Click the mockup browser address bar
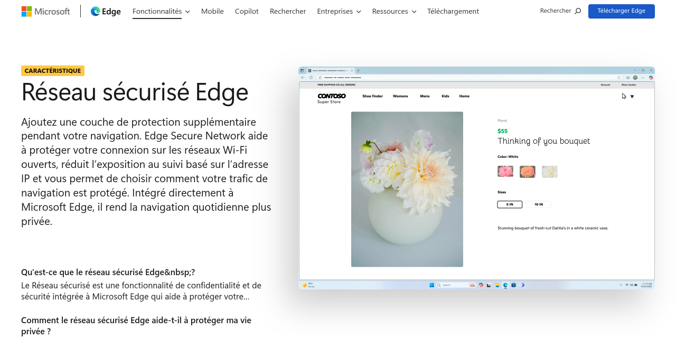This screenshot has width=676, height=338. (x=470, y=78)
